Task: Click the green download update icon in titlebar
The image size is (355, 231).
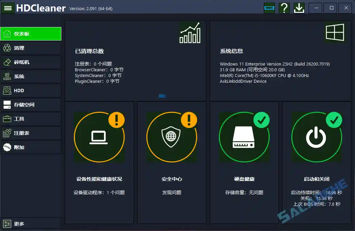Action: [x=298, y=8]
